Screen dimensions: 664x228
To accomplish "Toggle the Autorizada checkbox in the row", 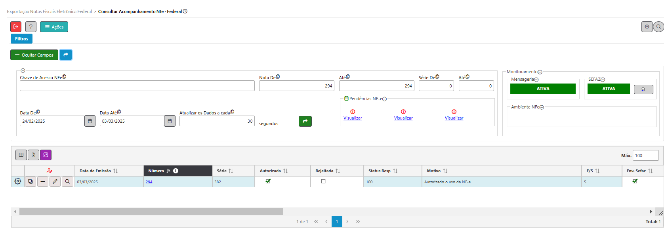I will tap(268, 181).
